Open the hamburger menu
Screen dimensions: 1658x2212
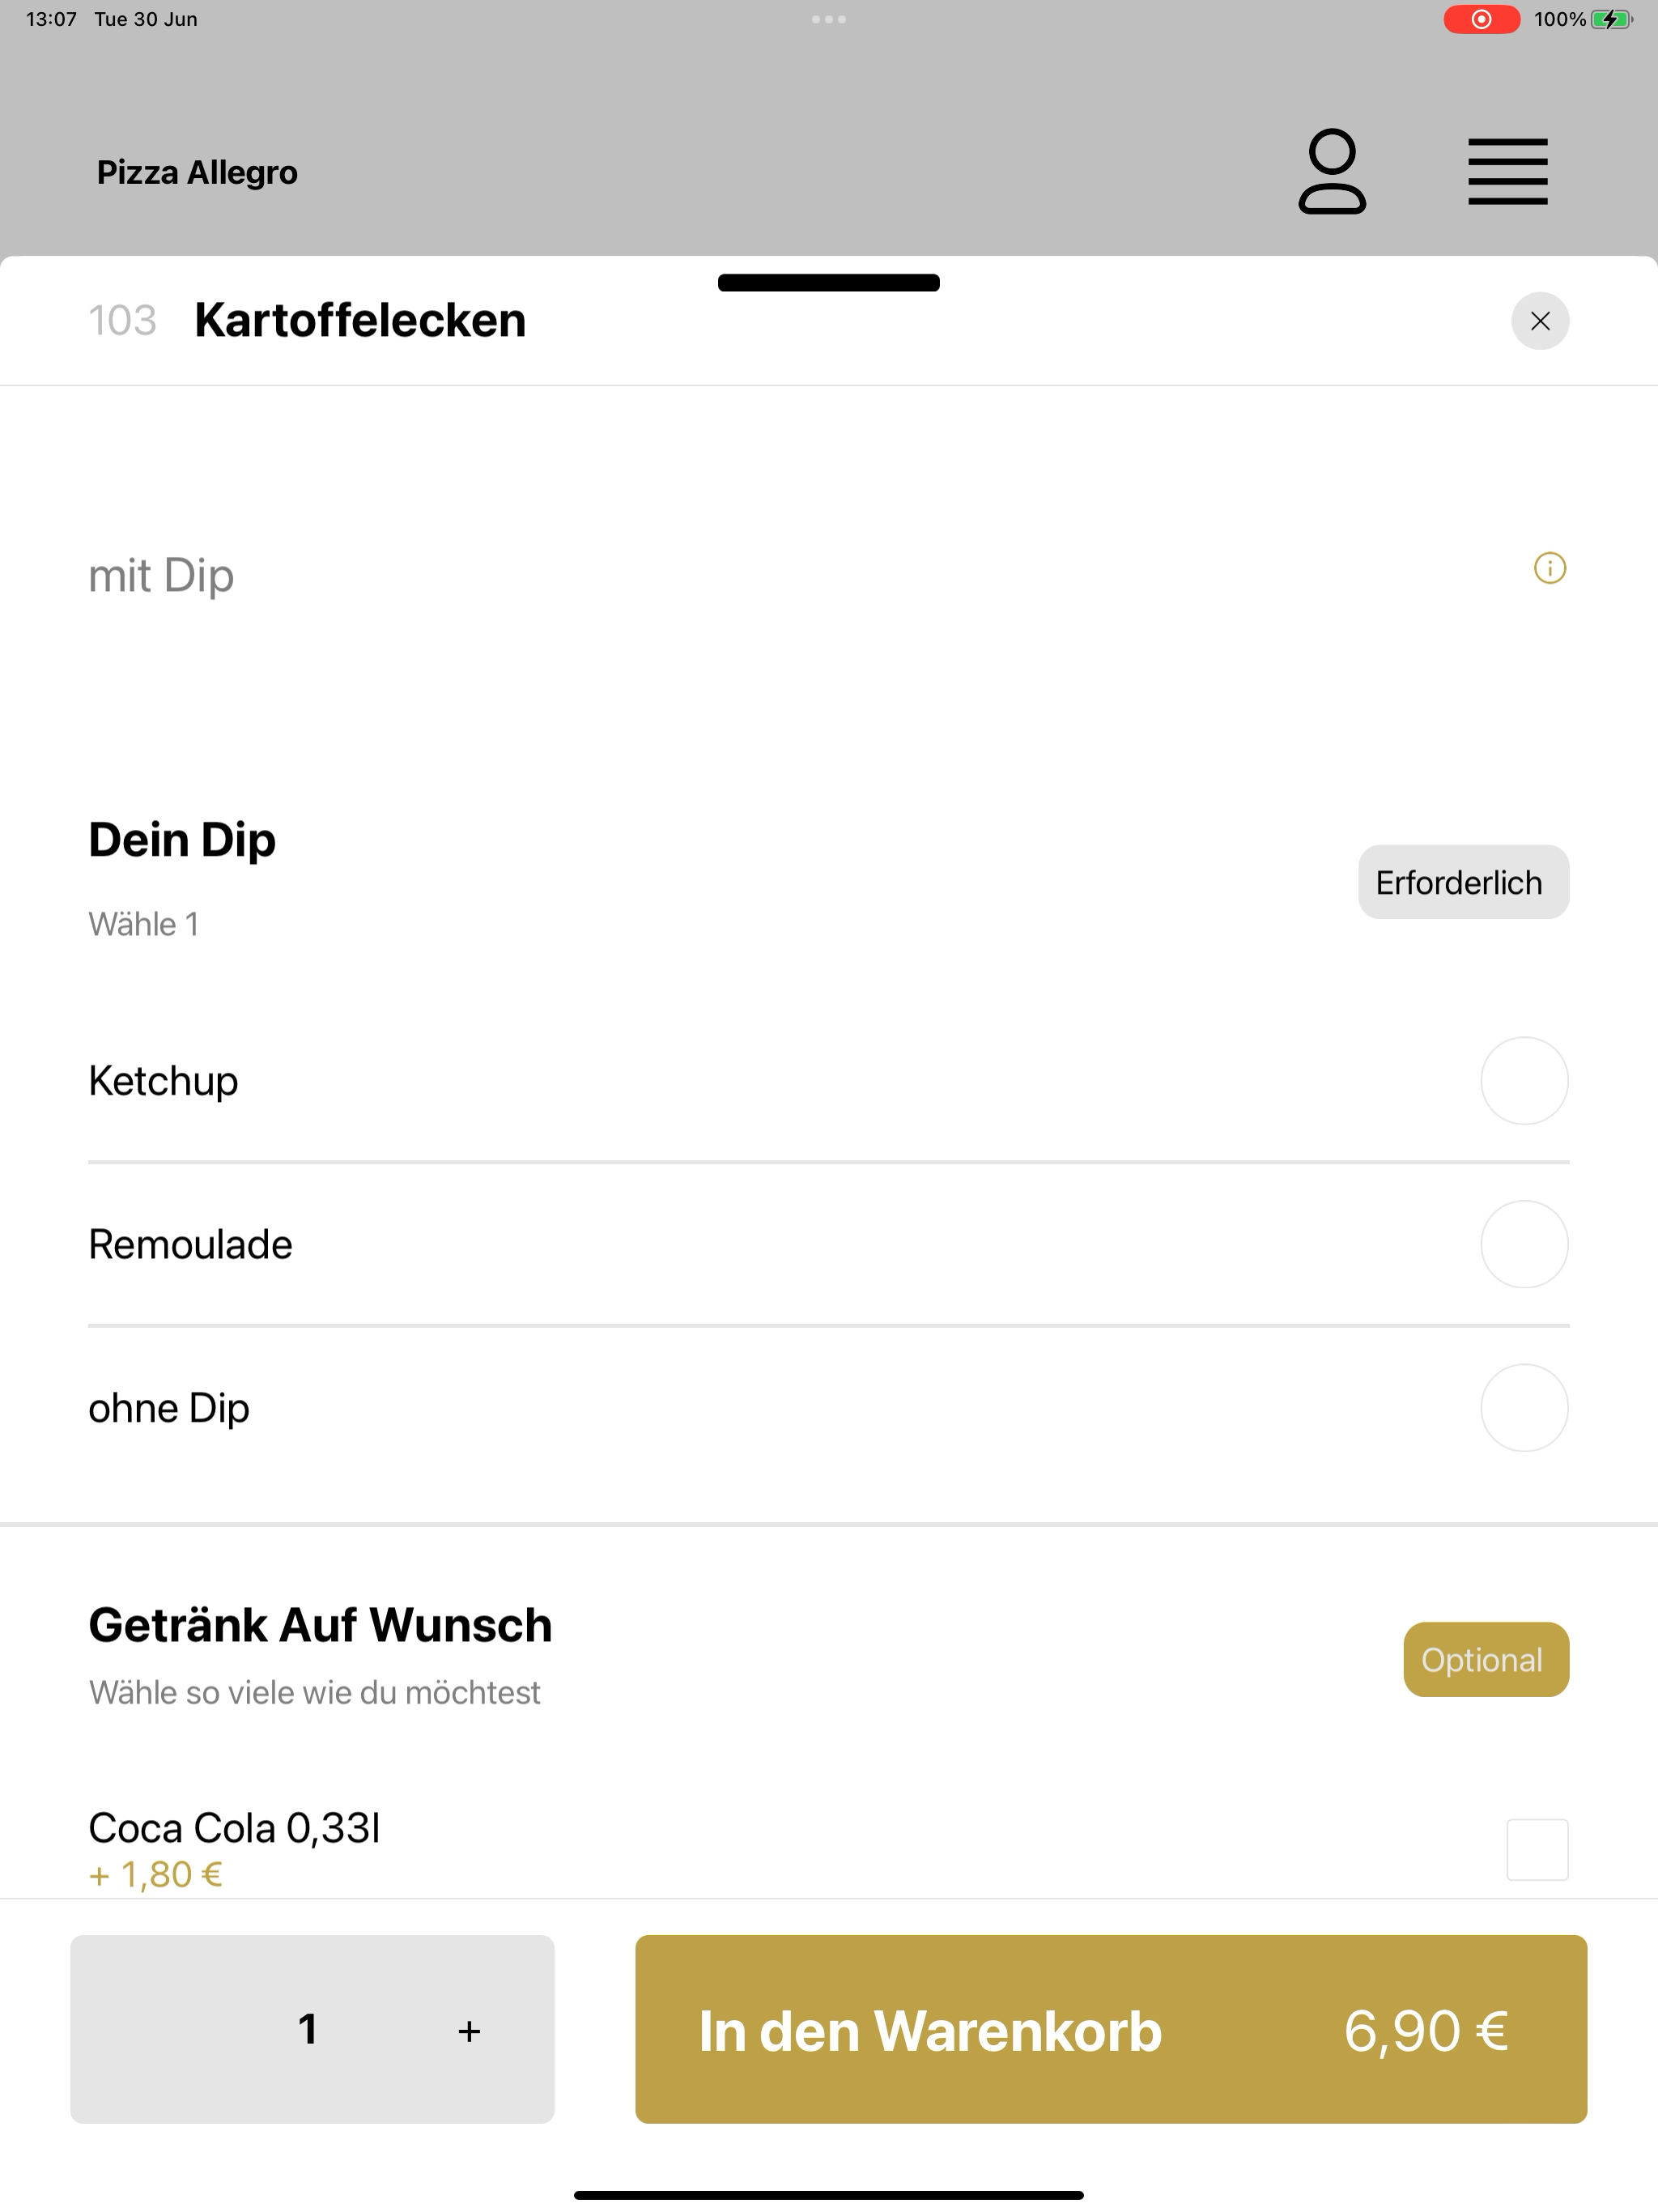(x=1507, y=172)
